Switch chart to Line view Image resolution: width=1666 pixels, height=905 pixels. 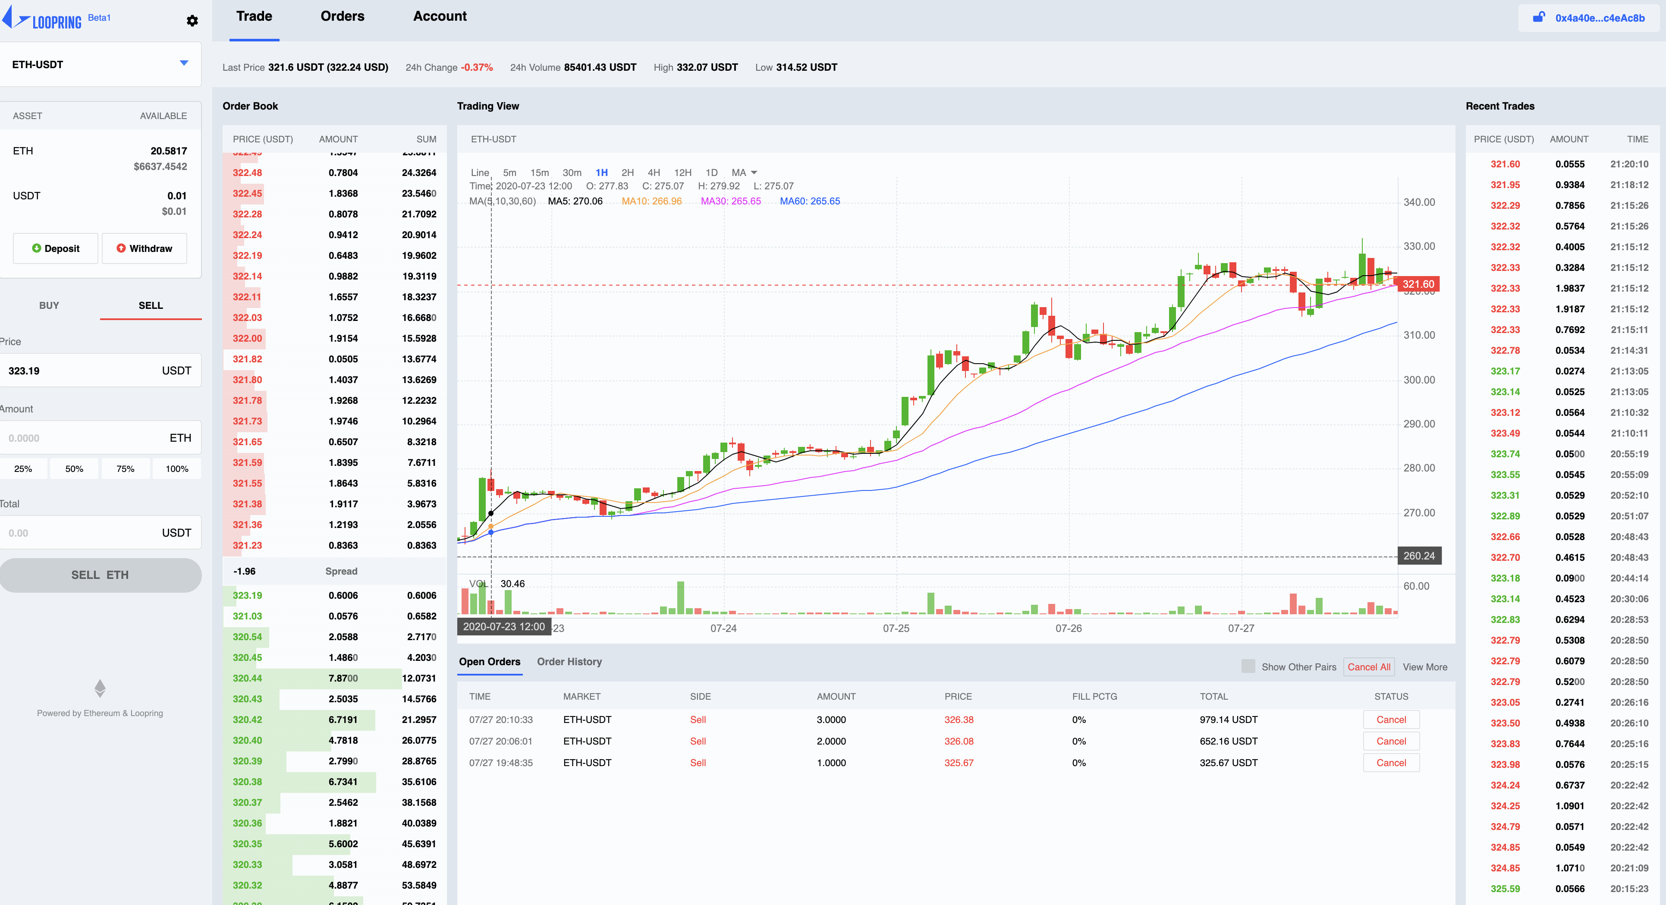click(481, 172)
